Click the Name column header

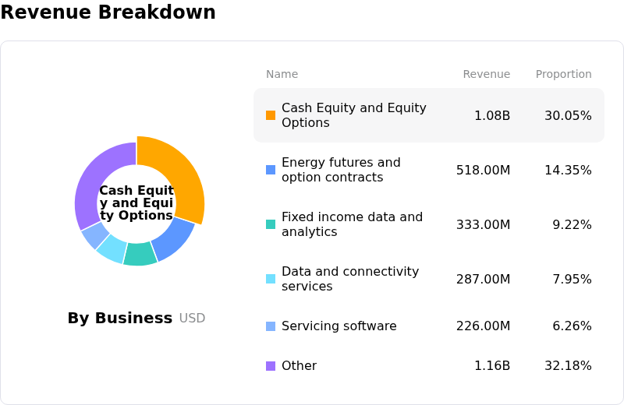(x=282, y=74)
